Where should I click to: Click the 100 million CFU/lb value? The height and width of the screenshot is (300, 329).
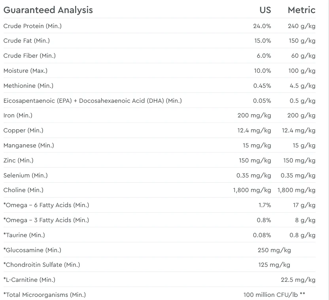[274, 295]
